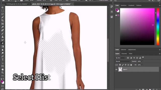Open the Normal blend mode dropdown
Viewport: 161px width, 90px height.
click(123, 61)
